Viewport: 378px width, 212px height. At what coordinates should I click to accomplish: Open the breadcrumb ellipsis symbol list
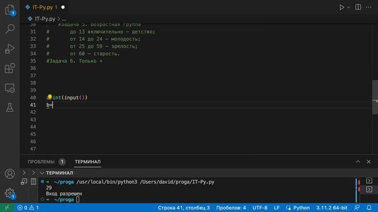64,19
